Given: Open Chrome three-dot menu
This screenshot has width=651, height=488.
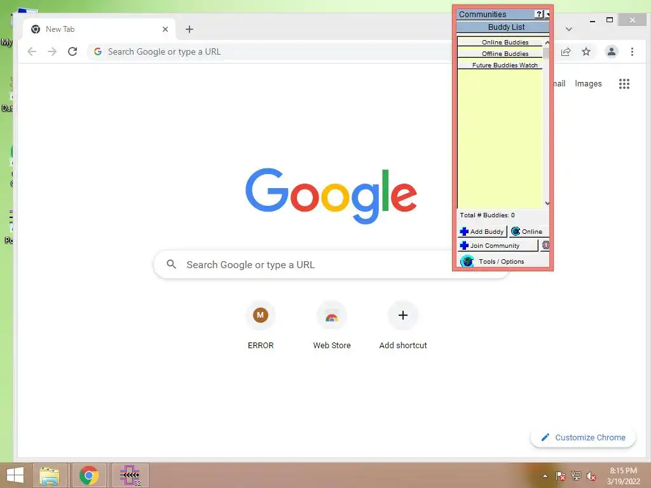Looking at the screenshot, I should pyautogui.click(x=632, y=51).
